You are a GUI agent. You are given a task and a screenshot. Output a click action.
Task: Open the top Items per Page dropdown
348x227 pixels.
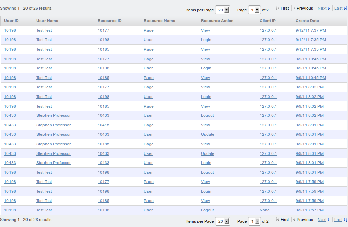[223, 10]
